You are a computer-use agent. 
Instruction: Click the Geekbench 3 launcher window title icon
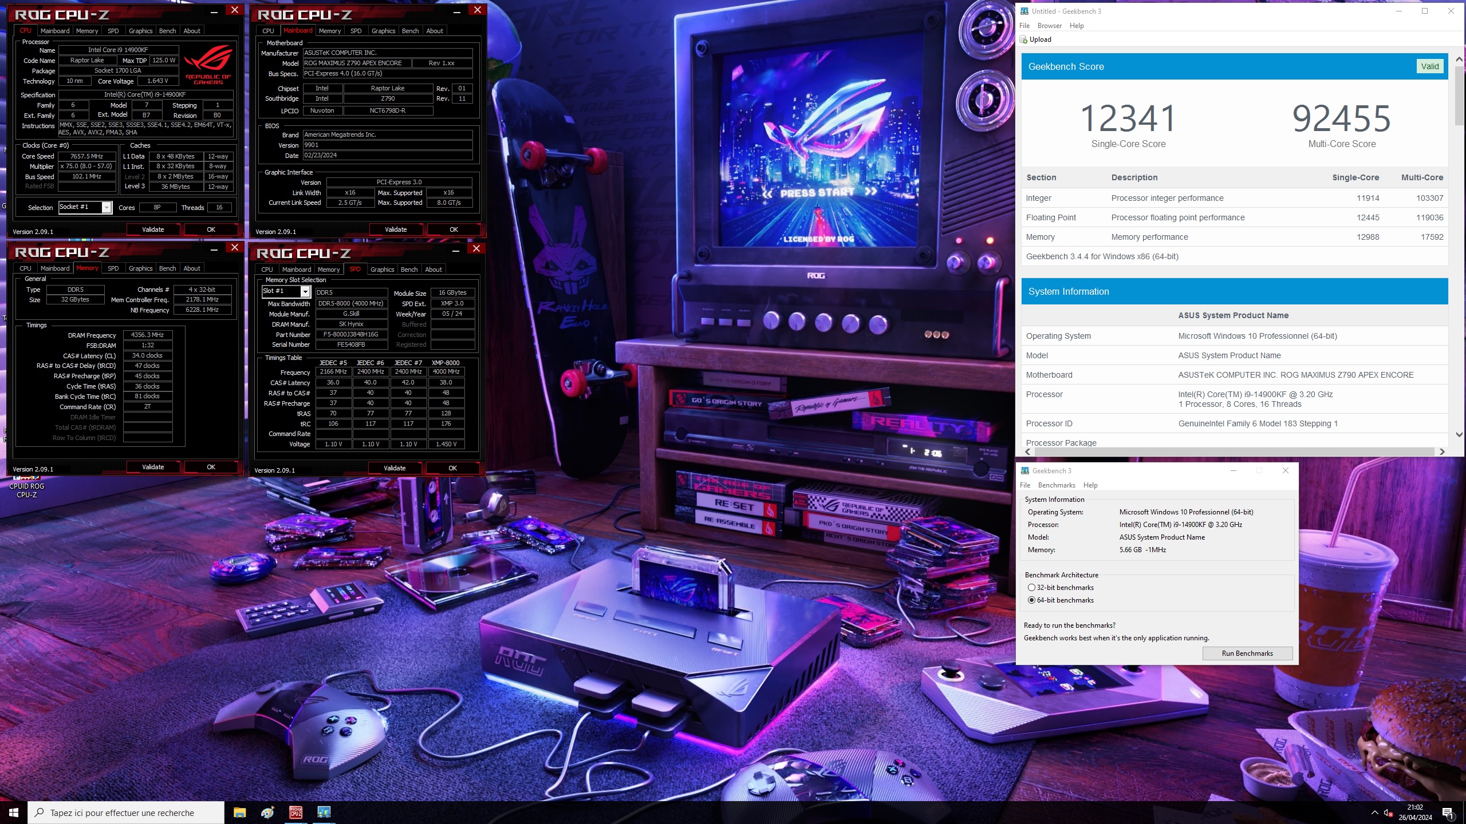(x=1025, y=470)
